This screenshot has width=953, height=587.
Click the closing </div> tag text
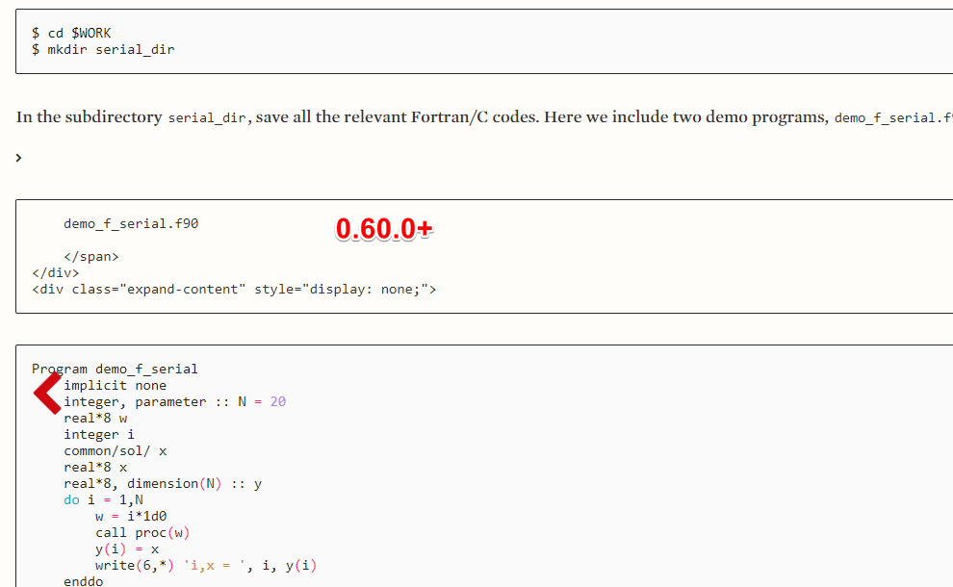[55, 273]
